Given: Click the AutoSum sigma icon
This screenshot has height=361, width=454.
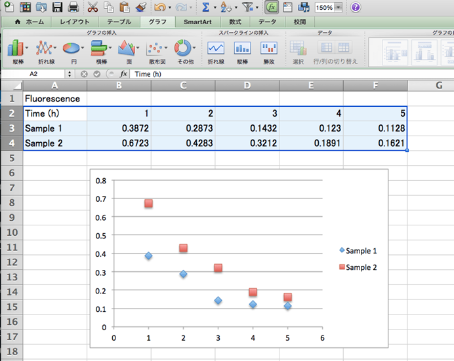Looking at the screenshot, I should (x=205, y=8).
